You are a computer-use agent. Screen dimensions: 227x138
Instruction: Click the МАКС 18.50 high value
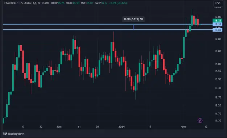[x=73, y=3]
